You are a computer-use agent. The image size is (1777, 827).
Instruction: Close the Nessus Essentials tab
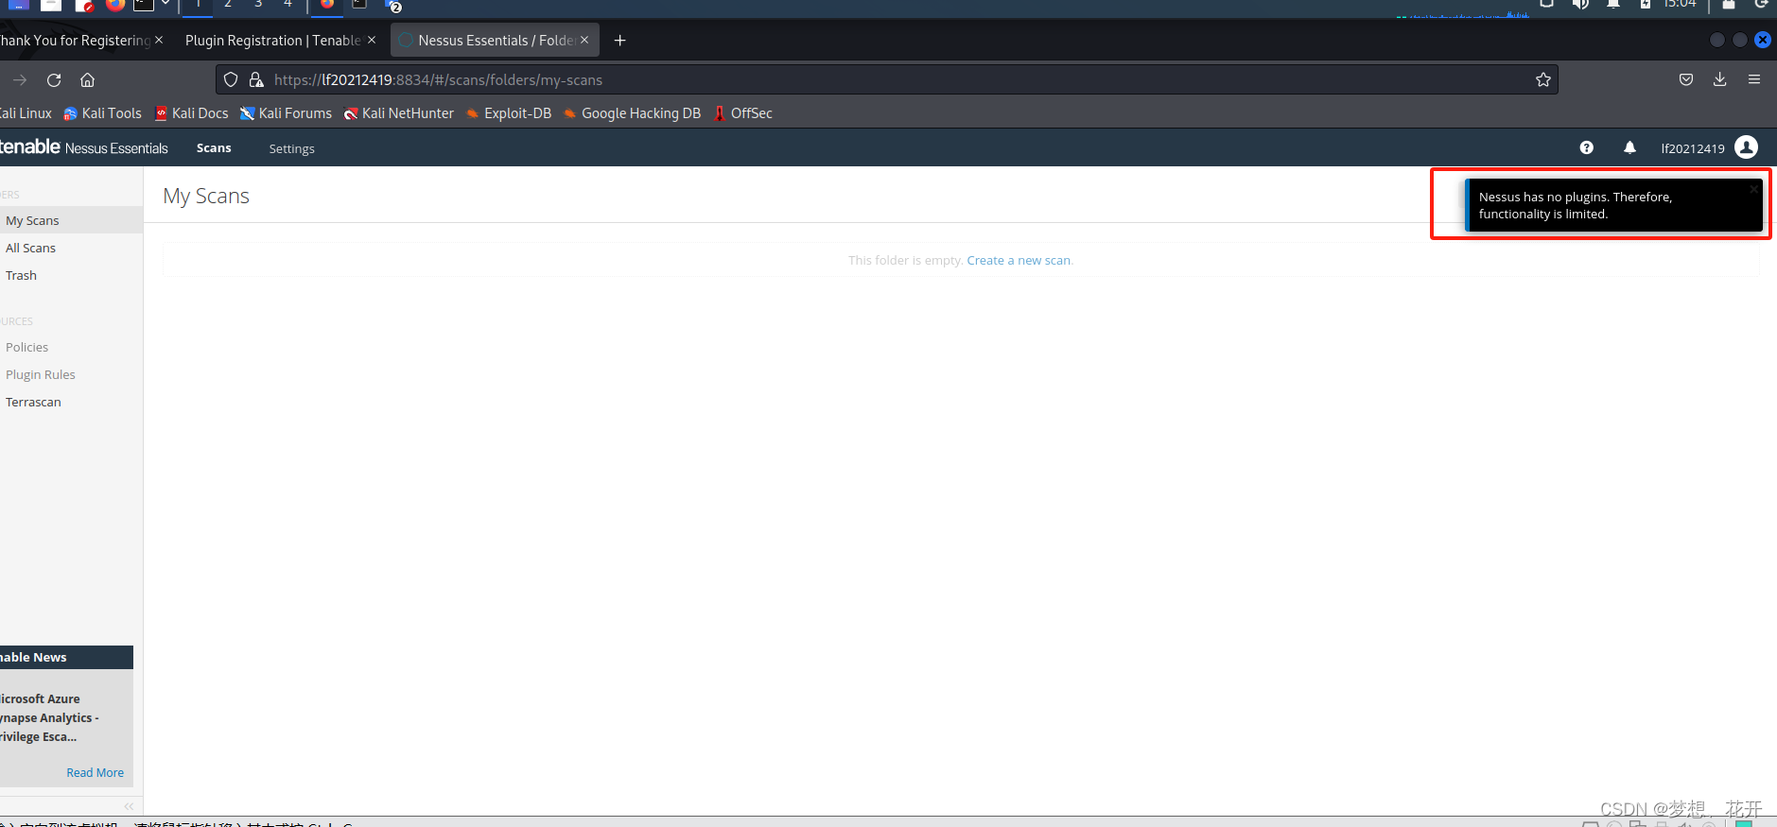(584, 40)
